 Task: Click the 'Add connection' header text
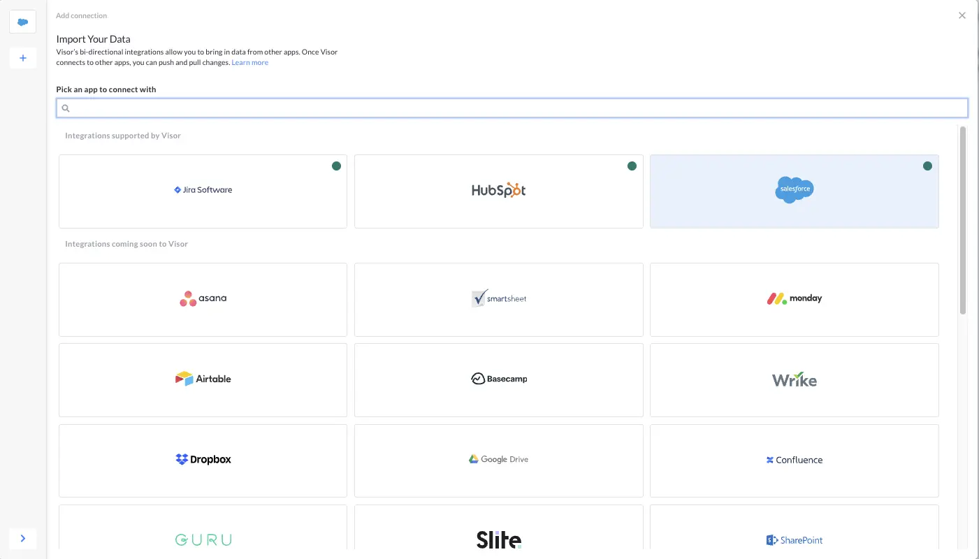click(x=82, y=15)
